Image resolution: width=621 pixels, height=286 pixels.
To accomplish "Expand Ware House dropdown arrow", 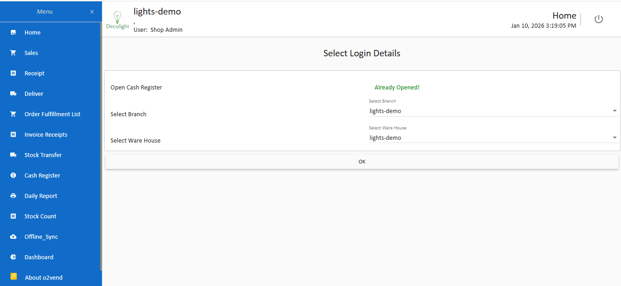I will pyautogui.click(x=615, y=138).
